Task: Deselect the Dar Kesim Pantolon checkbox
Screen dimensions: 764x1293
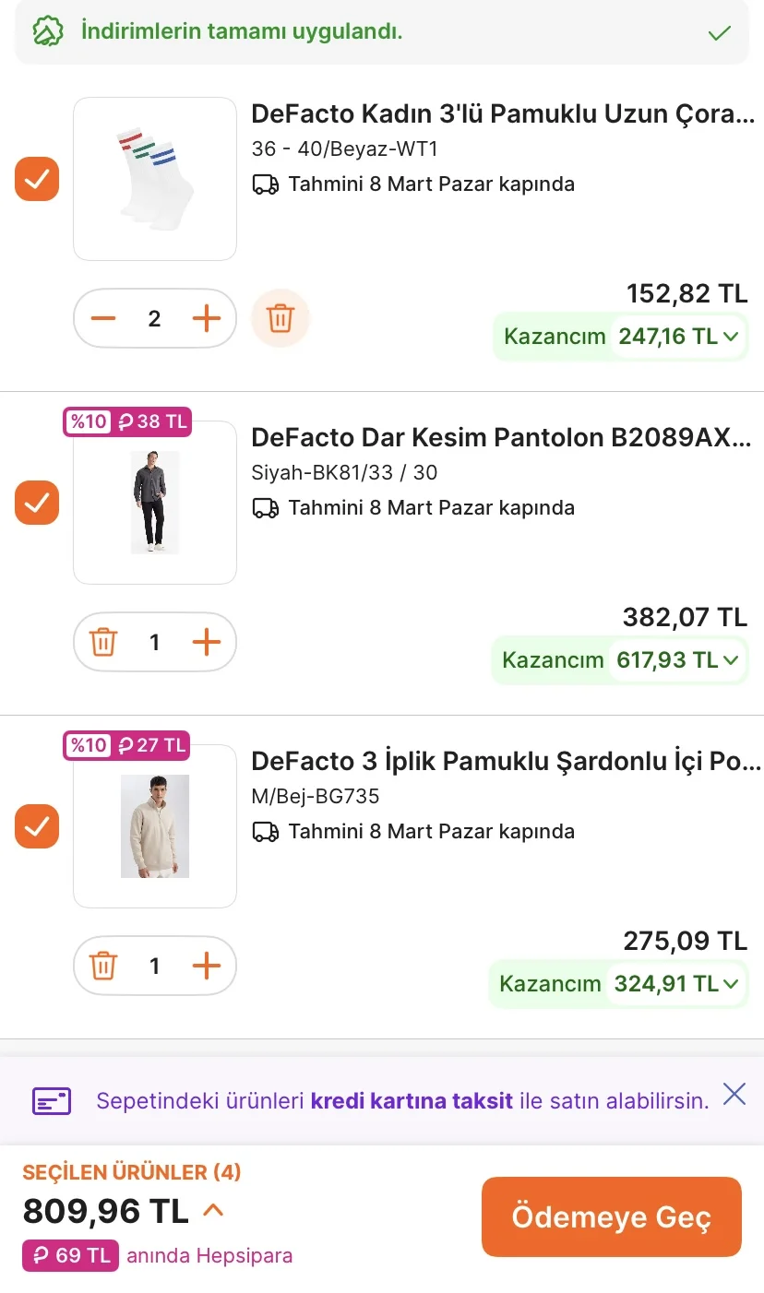Action: click(x=37, y=503)
